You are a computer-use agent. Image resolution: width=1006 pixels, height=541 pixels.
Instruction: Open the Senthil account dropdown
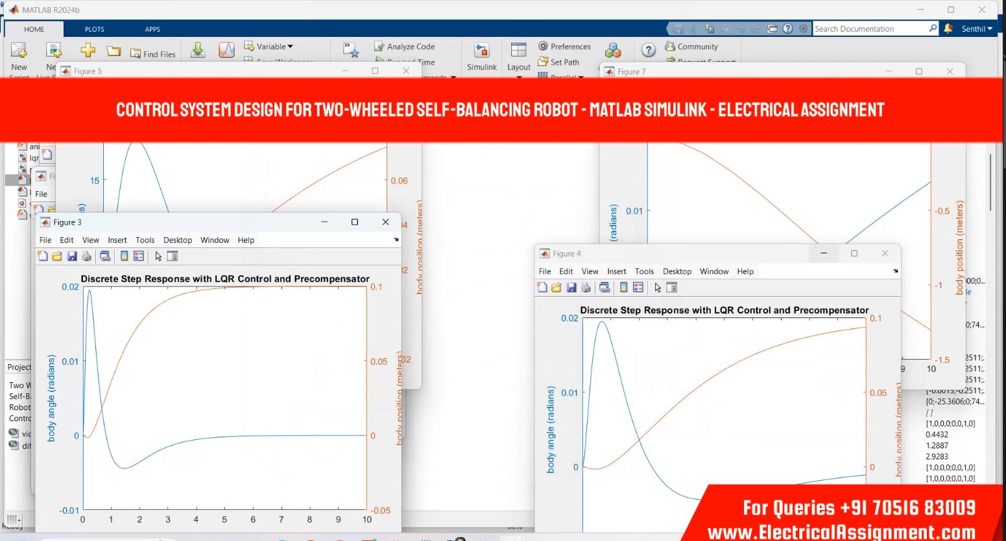click(976, 29)
